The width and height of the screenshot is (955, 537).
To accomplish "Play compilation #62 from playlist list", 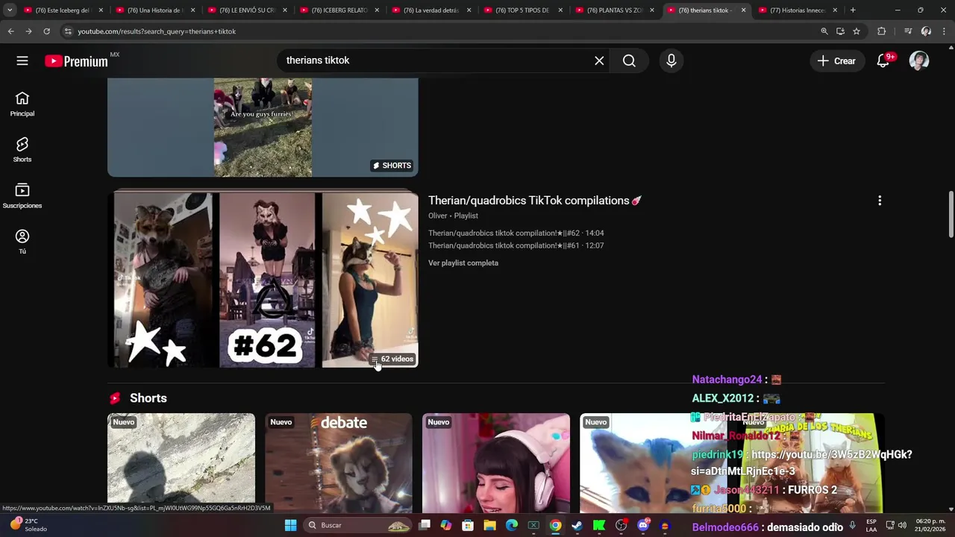I will [x=516, y=233].
